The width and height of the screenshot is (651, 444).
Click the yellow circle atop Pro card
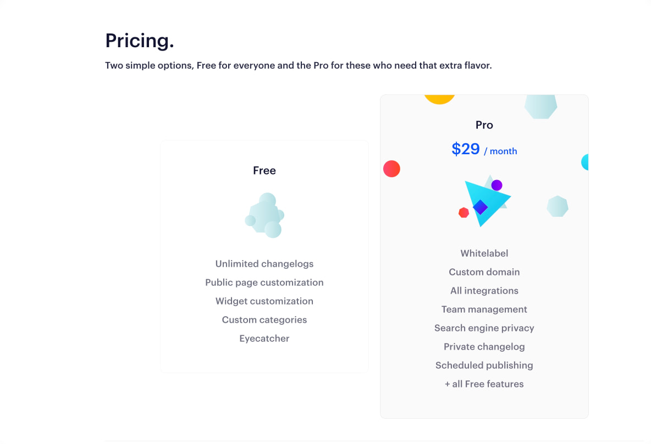(439, 99)
